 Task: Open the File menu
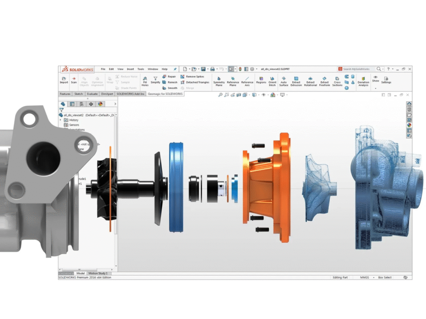[x=103, y=69]
